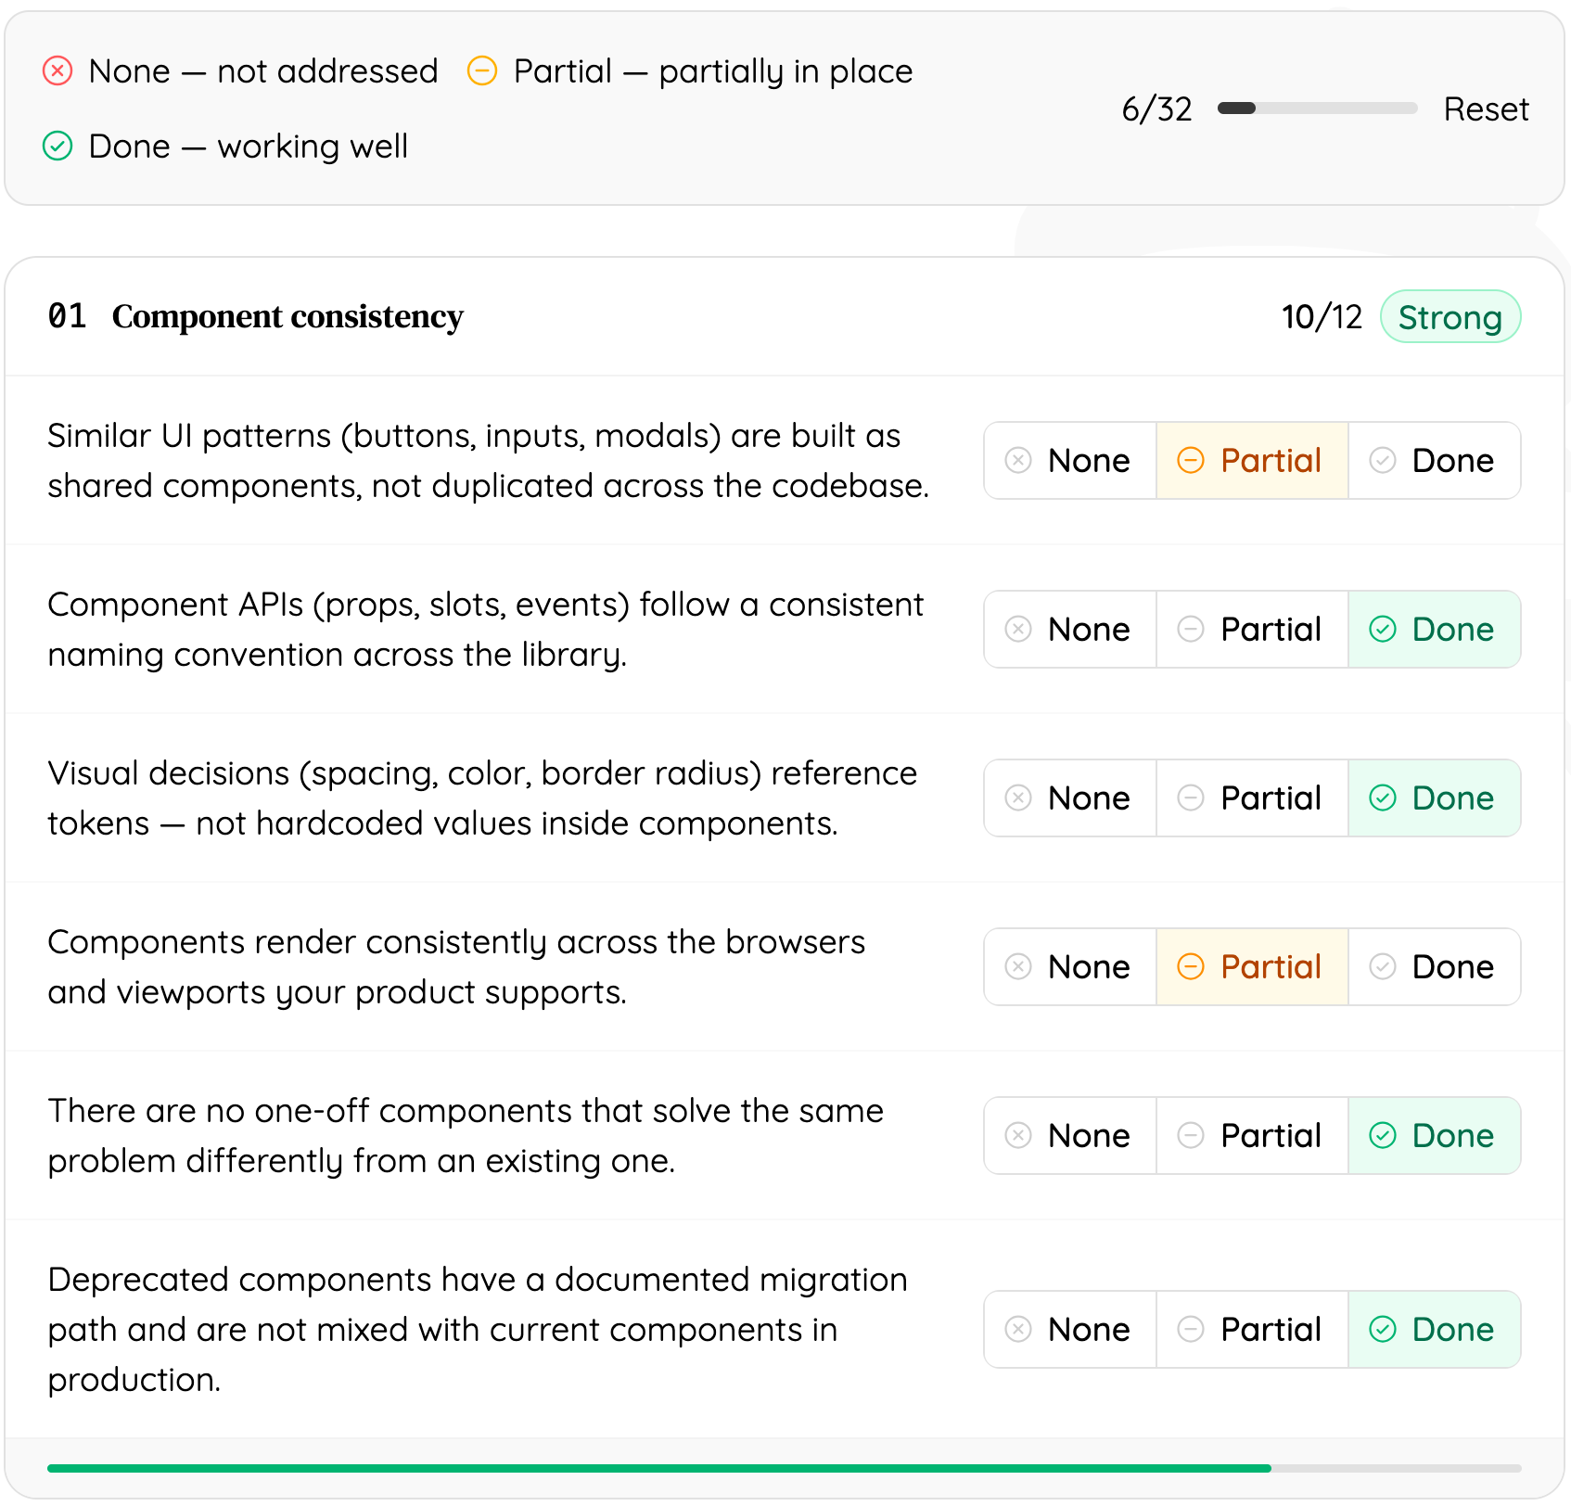Click the Partial minus icon on browser rendering row
Image resolution: width=1571 pixels, height=1506 pixels.
tap(1191, 967)
